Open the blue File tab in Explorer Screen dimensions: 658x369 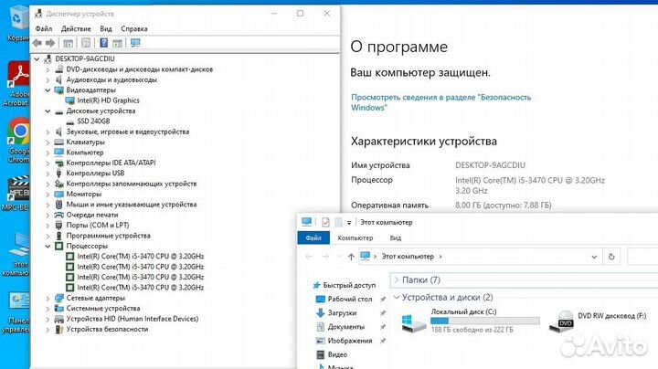[313, 237]
